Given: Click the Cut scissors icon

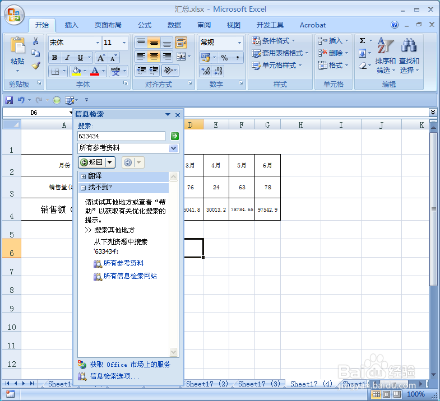Looking at the screenshot, I should click(36, 41).
